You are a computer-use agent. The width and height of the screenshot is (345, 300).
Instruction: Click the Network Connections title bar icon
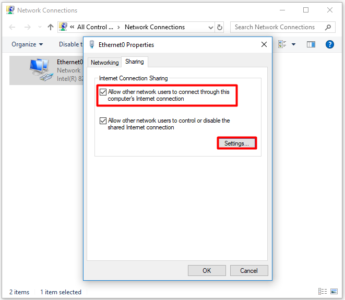[10, 10]
